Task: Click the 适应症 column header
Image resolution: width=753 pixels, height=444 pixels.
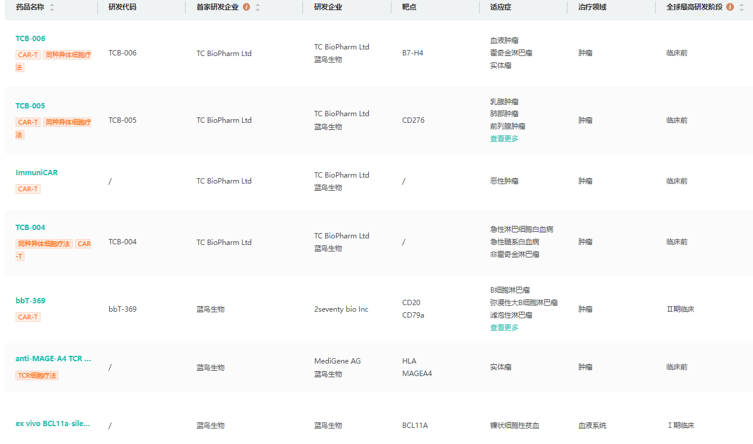Action: (501, 7)
